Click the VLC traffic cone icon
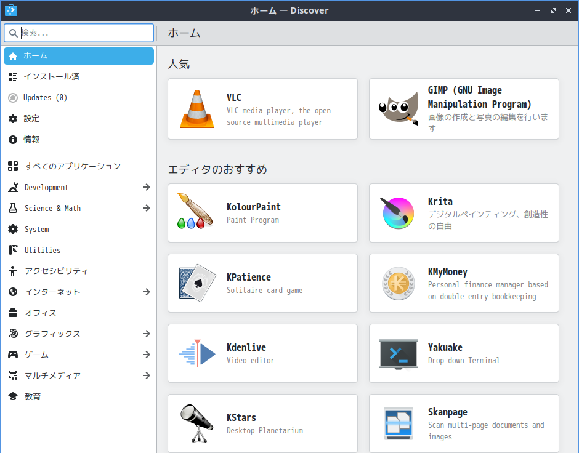This screenshot has width=579, height=453. pyautogui.click(x=197, y=109)
